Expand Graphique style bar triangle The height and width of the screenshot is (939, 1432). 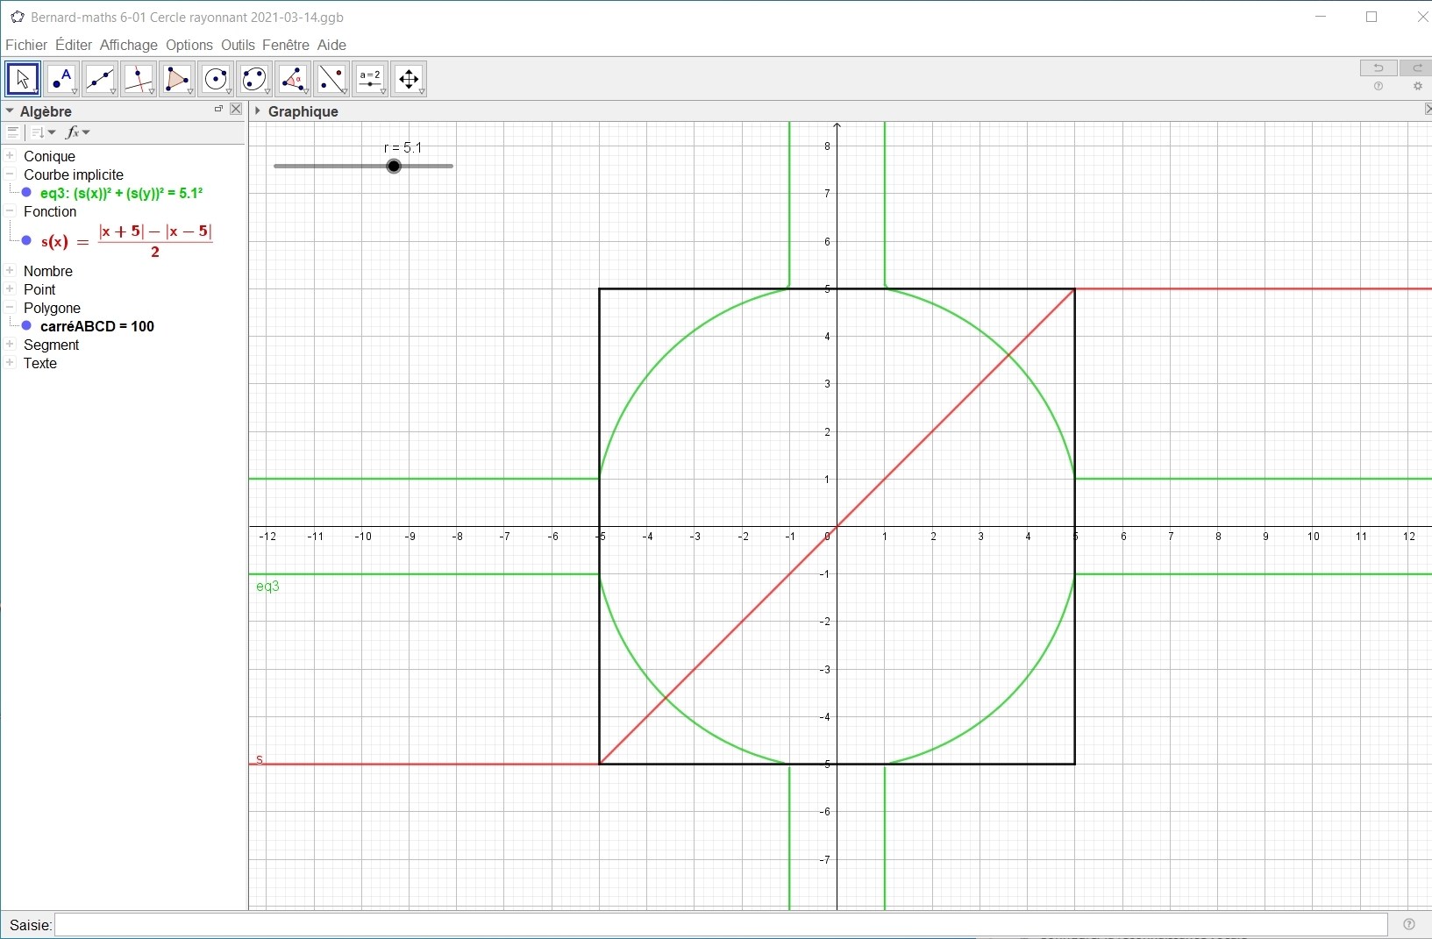click(x=258, y=110)
